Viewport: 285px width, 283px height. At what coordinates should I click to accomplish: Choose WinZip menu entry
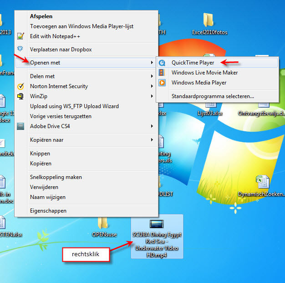tap(87, 96)
